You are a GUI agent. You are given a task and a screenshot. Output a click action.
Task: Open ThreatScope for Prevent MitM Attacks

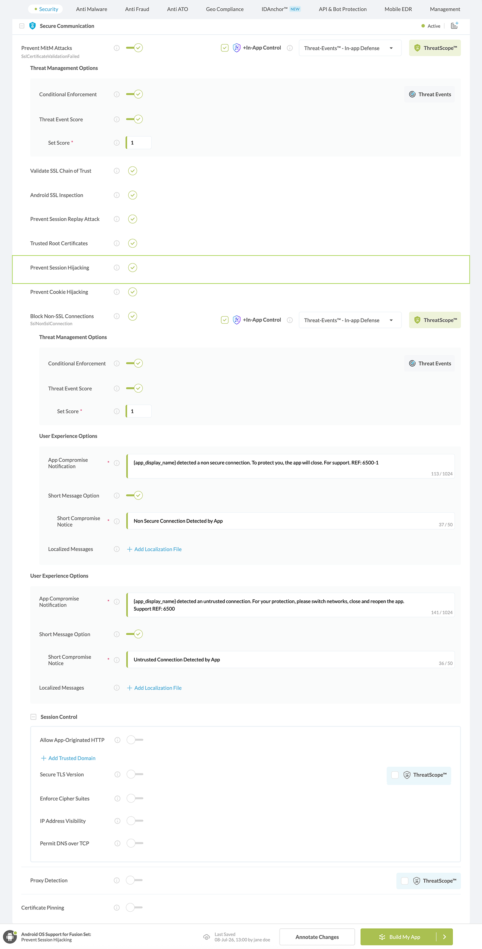435,48
